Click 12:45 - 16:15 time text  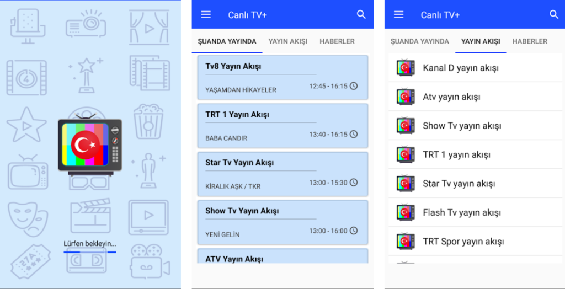pos(328,86)
